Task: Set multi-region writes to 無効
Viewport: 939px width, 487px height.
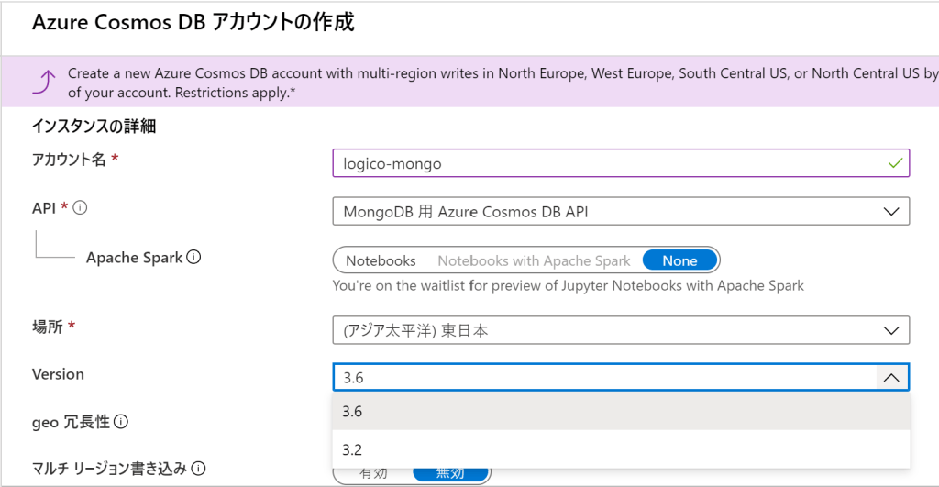Action: [450, 473]
